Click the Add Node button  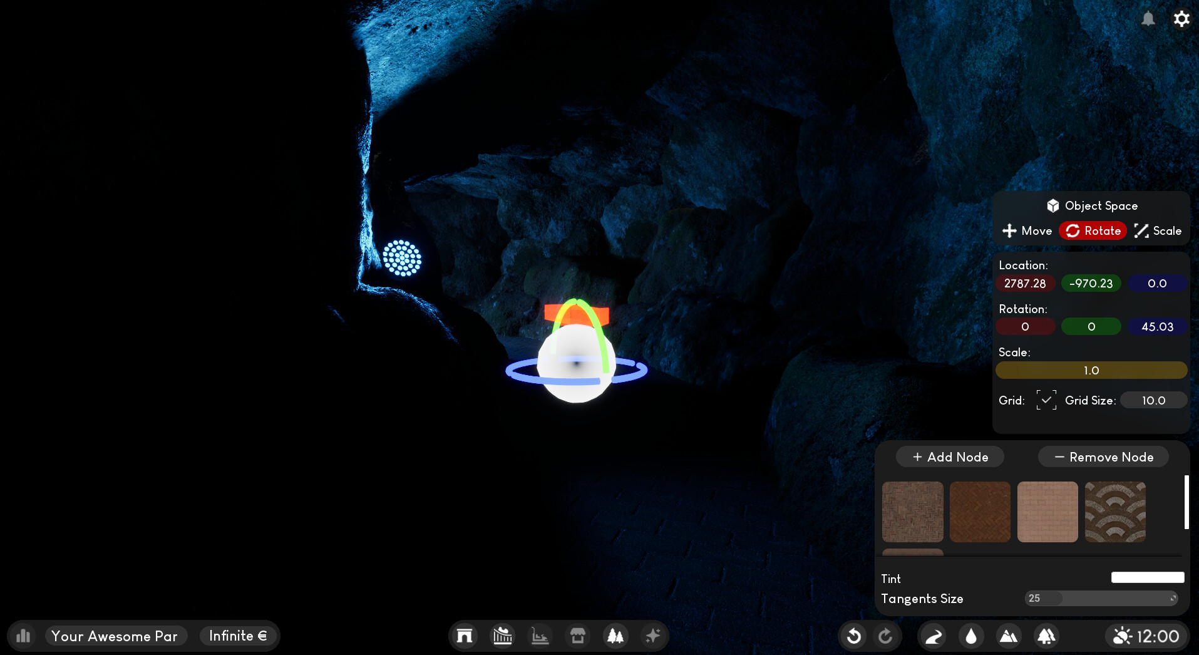point(949,456)
